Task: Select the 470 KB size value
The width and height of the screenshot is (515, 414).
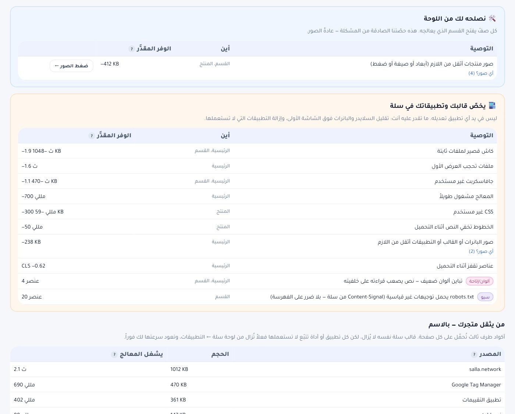Action: click(178, 385)
